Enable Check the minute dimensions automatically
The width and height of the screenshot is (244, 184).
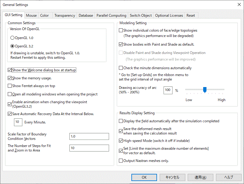pyautogui.click(x=121, y=68)
